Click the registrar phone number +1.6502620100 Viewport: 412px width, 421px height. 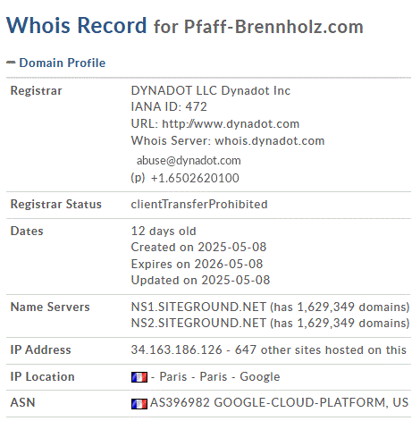coord(195,178)
